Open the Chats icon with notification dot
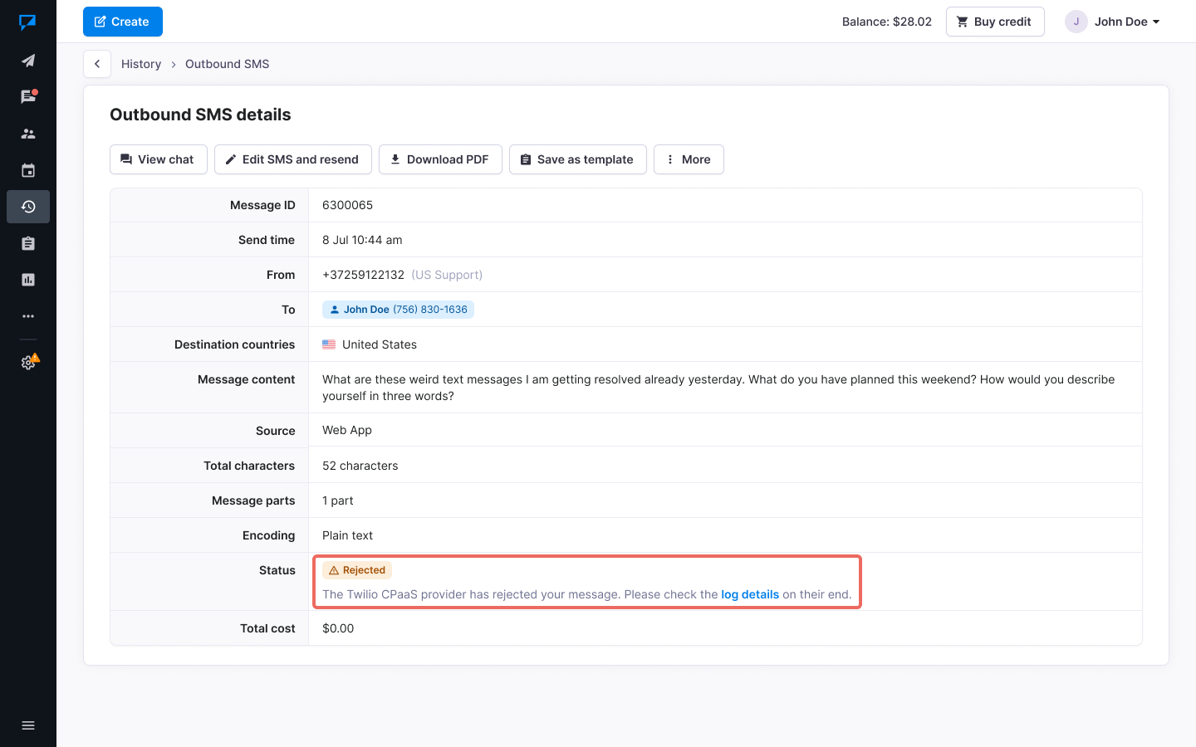 tap(28, 97)
